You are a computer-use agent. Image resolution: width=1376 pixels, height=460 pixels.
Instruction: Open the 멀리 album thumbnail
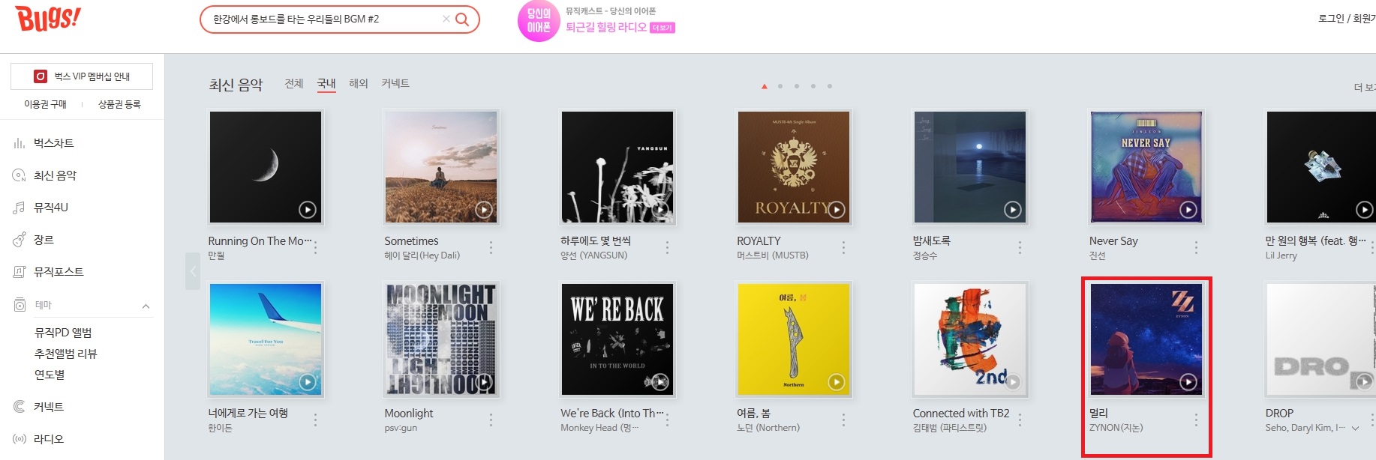(x=1146, y=339)
